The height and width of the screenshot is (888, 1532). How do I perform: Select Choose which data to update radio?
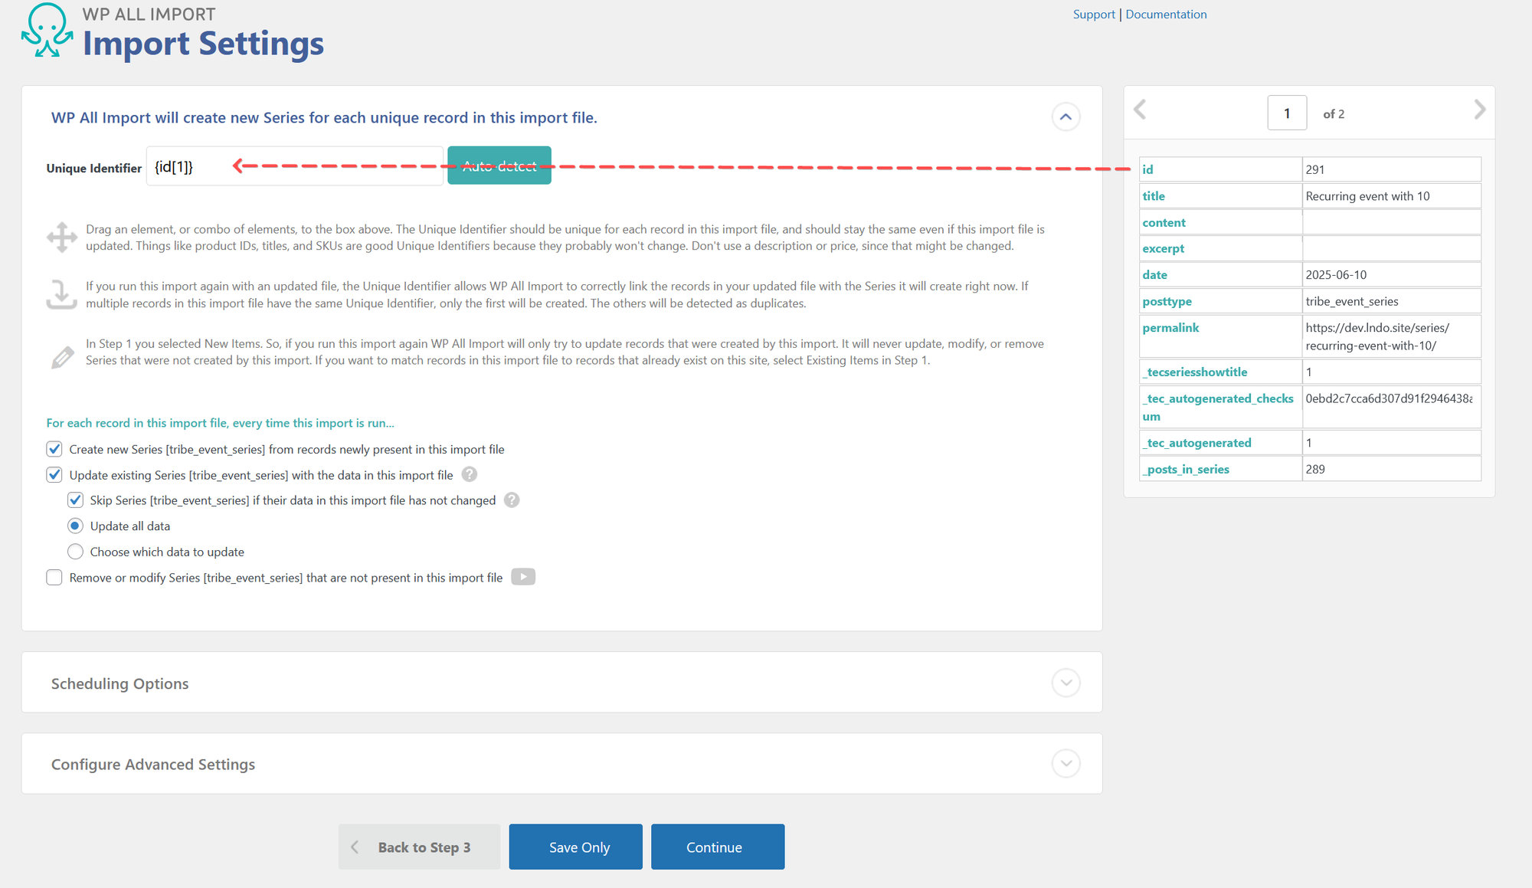click(75, 552)
